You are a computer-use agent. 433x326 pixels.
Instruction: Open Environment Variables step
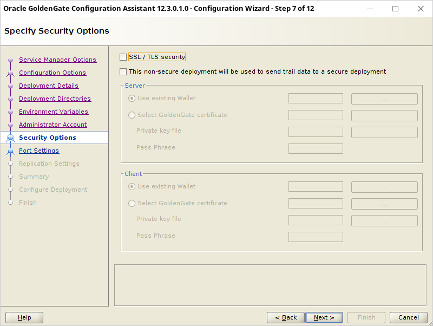point(54,112)
